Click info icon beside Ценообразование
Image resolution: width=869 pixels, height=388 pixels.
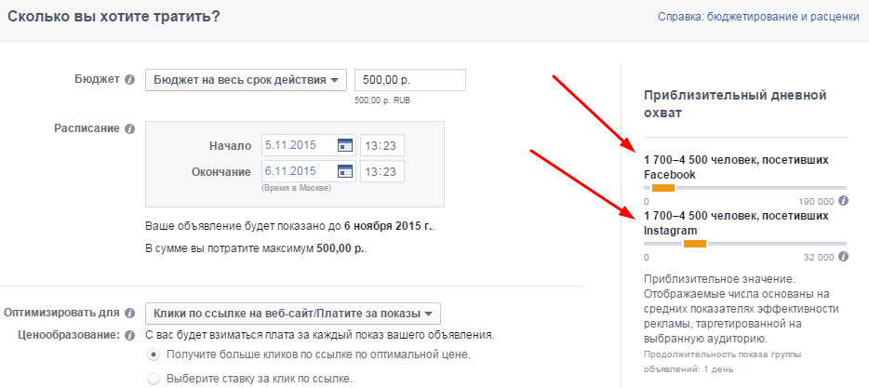coord(130,335)
